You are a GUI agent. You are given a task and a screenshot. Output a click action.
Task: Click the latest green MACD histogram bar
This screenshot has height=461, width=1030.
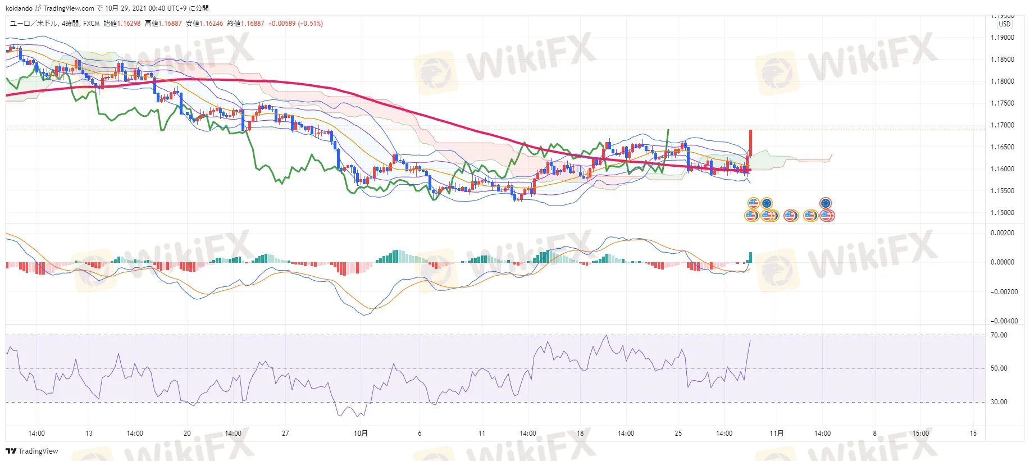(750, 257)
